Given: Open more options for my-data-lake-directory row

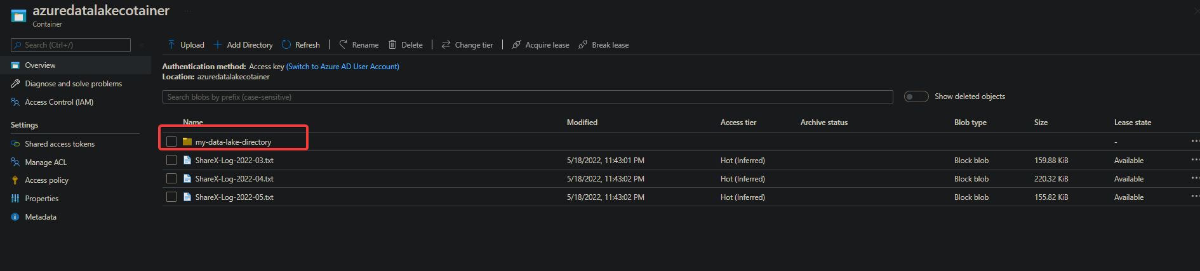Looking at the screenshot, I should (1195, 141).
